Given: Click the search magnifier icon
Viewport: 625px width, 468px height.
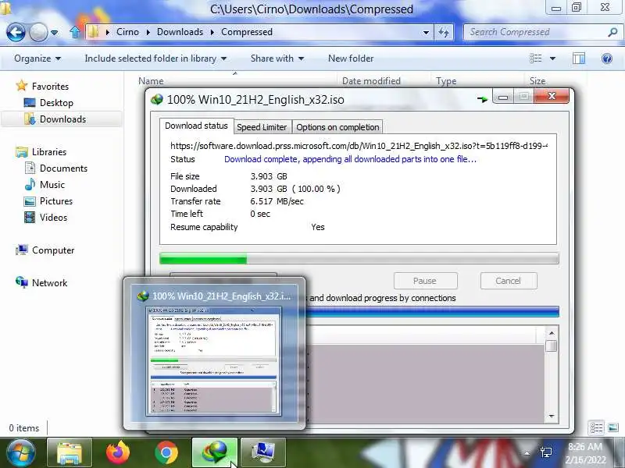Looking at the screenshot, I should coord(612,32).
